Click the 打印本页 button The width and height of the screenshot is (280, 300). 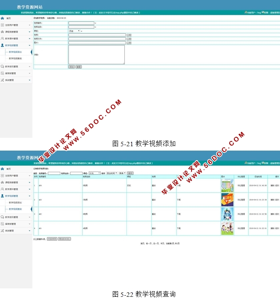click(x=52, y=239)
